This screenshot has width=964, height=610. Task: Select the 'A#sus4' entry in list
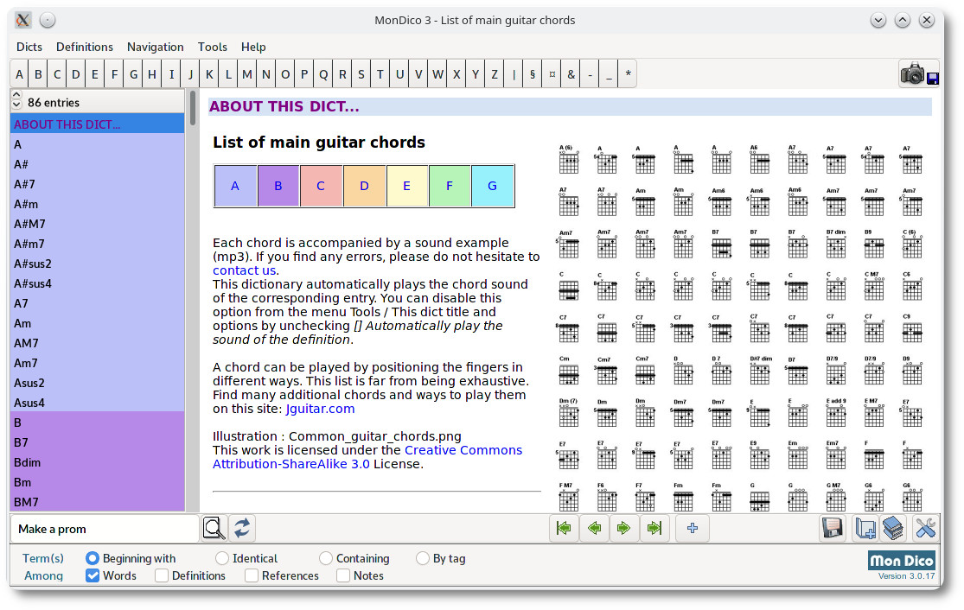[x=97, y=283]
